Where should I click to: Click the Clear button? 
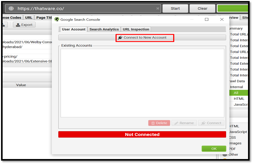coord(202,8)
